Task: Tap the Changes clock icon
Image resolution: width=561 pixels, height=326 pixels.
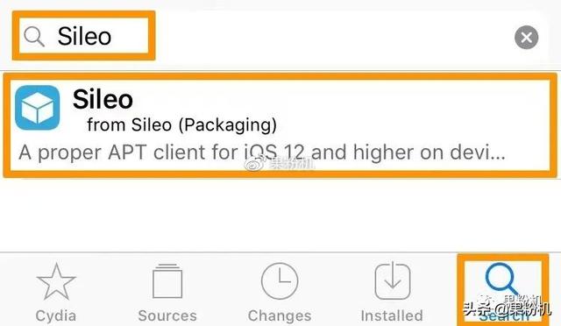Action: click(280, 281)
